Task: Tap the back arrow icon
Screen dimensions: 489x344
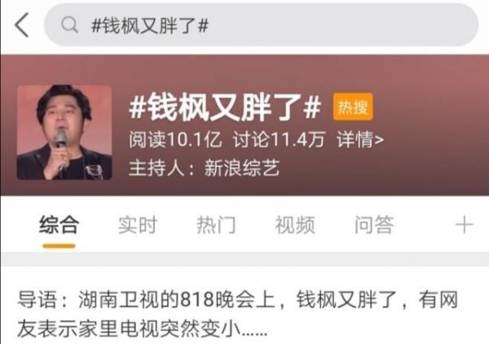Action: tap(22, 25)
